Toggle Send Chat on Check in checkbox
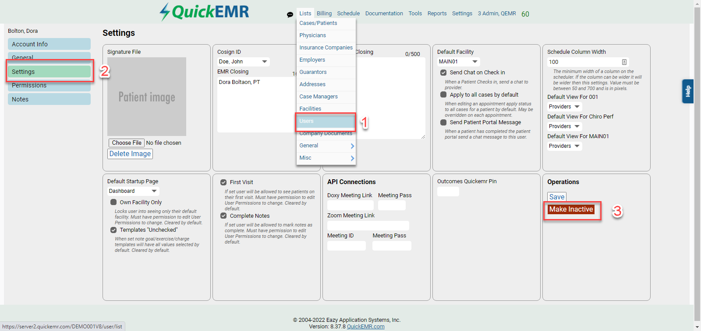Screen dimensions: 701x331 pos(443,73)
